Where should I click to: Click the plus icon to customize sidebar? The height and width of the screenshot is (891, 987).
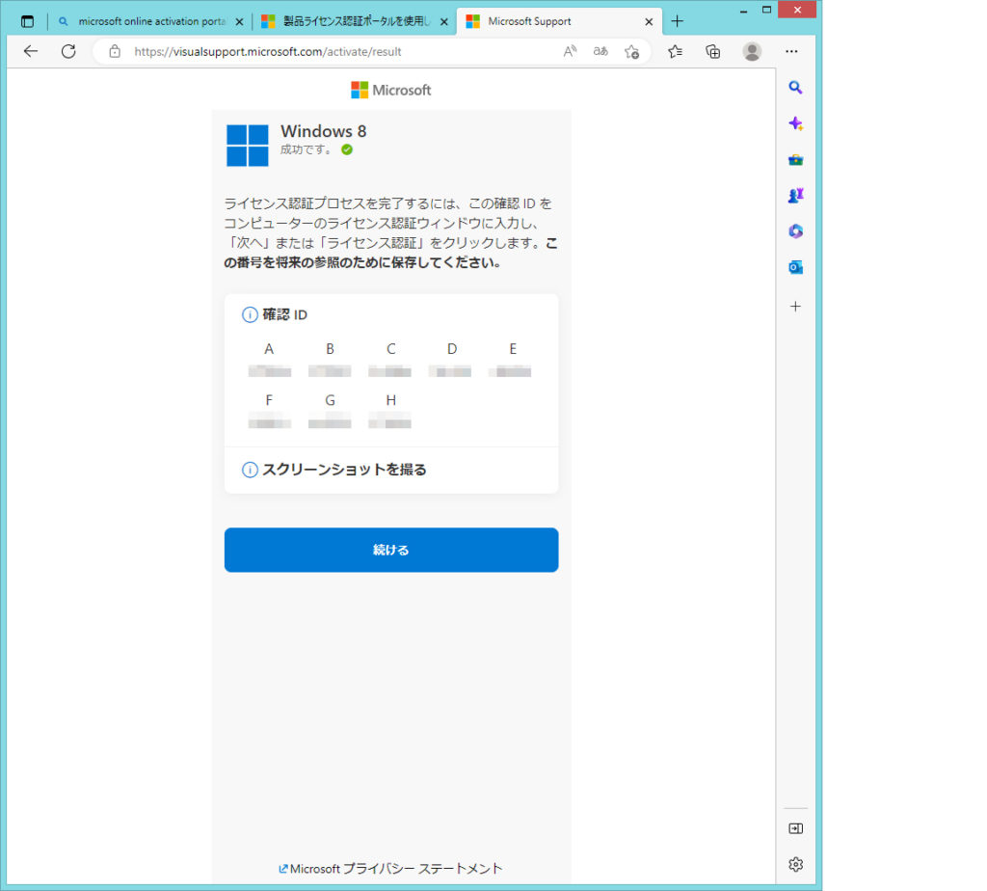pyautogui.click(x=795, y=307)
